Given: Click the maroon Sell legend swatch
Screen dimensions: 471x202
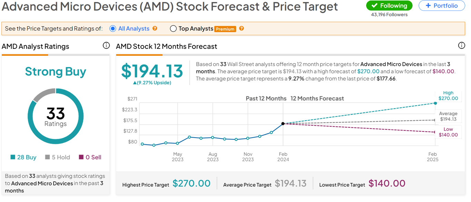Looking at the screenshot, I should coord(81,157).
